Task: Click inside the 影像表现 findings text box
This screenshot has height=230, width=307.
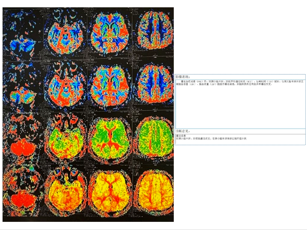Action: click(x=240, y=107)
